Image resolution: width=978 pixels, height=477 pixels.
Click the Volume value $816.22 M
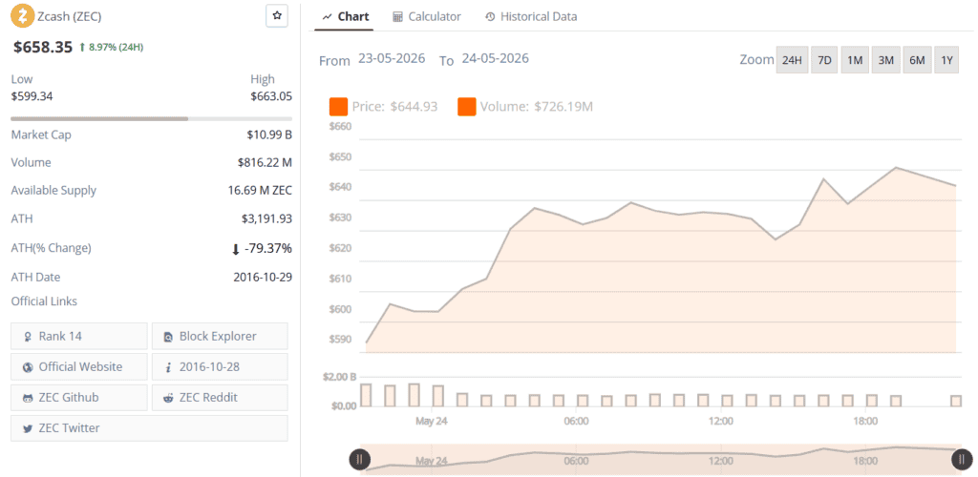pos(266,162)
